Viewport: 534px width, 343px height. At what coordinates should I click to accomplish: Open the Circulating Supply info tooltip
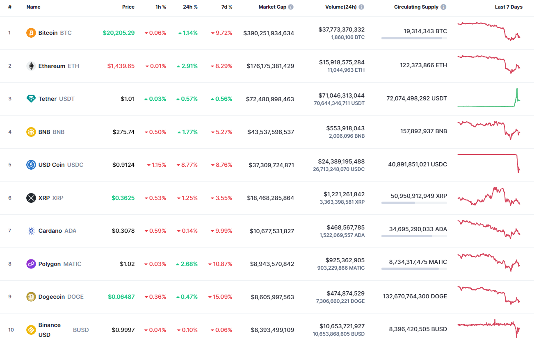[443, 7]
